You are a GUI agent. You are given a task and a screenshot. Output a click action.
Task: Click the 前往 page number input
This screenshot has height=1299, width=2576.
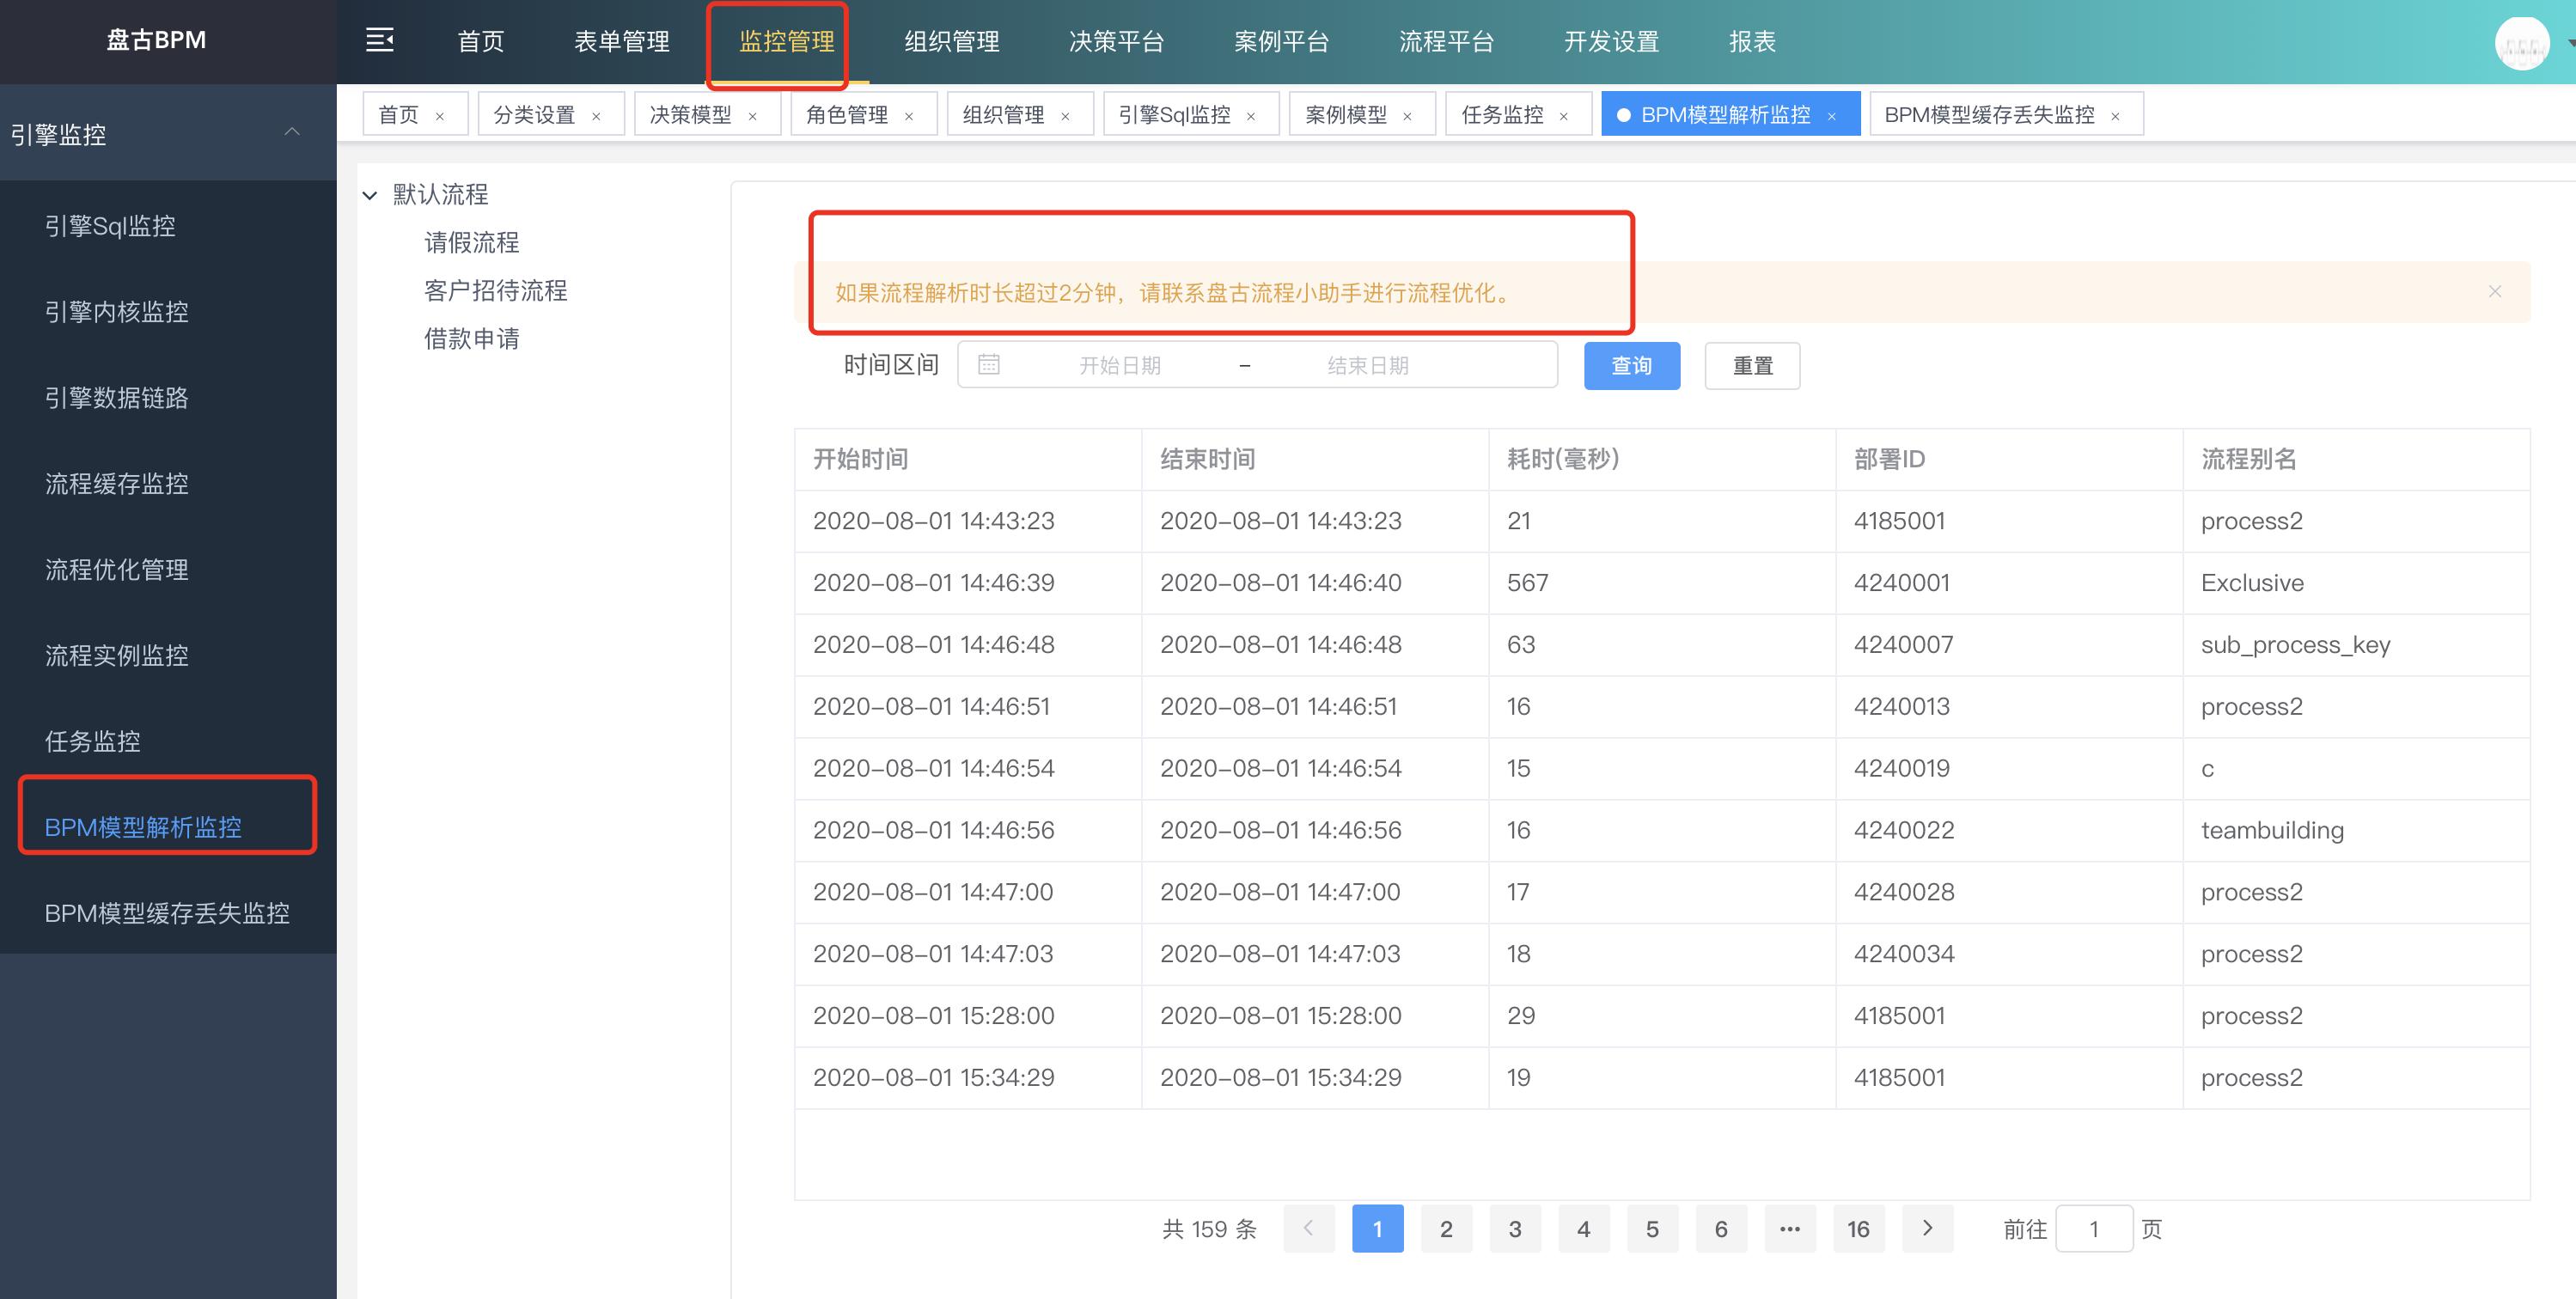coord(2094,1228)
